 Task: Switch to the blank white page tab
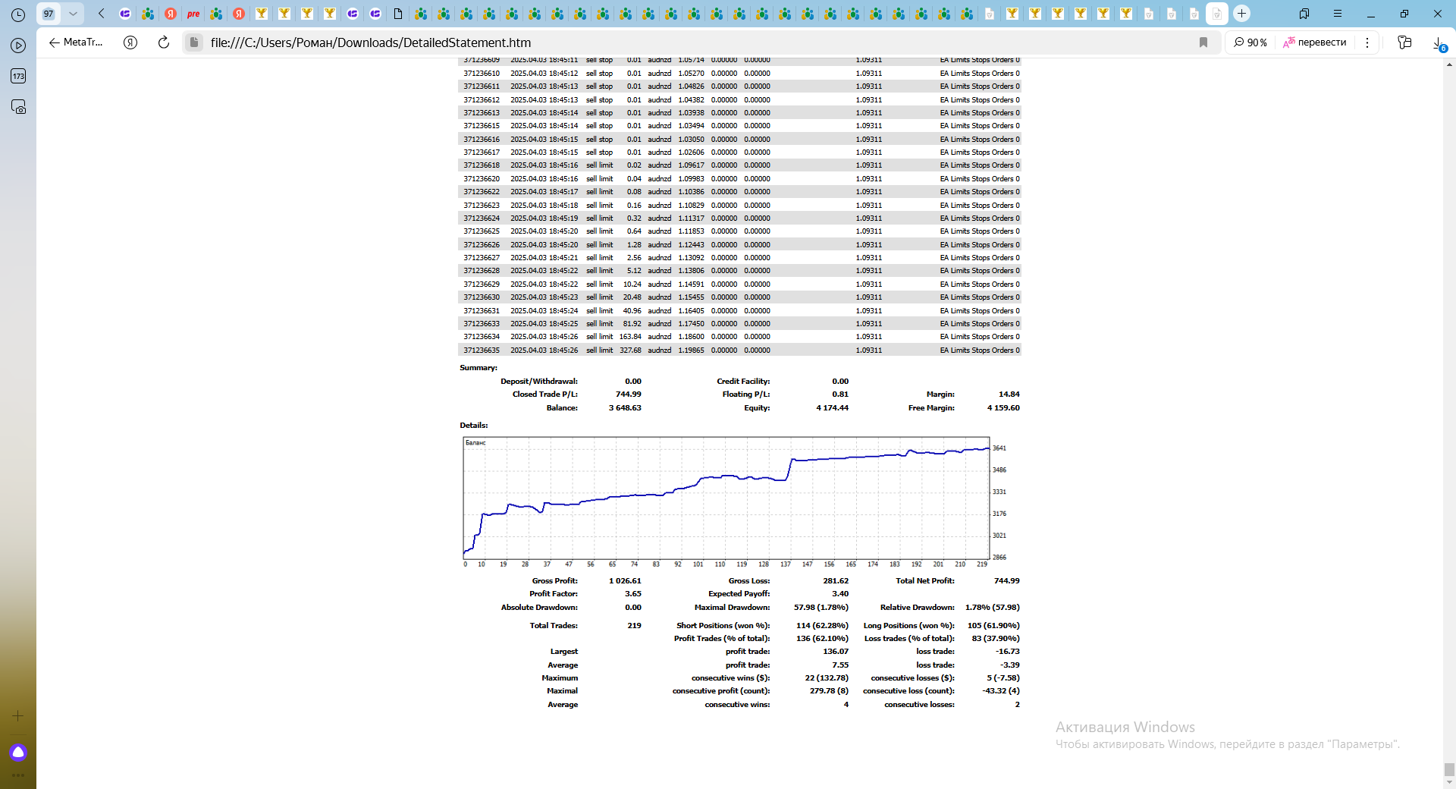point(398,14)
